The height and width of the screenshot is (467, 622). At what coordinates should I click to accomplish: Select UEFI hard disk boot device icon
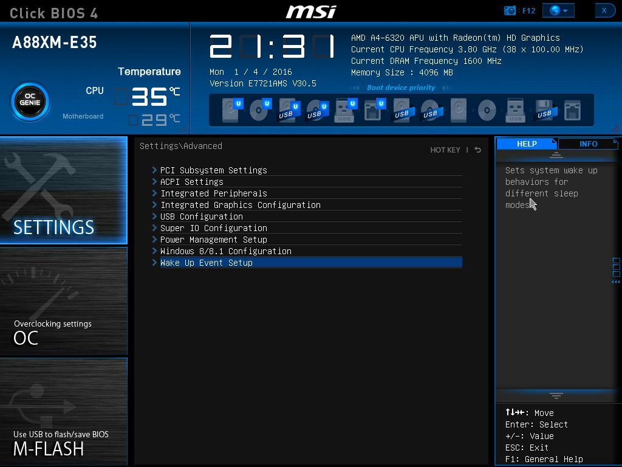pyautogui.click(x=232, y=110)
